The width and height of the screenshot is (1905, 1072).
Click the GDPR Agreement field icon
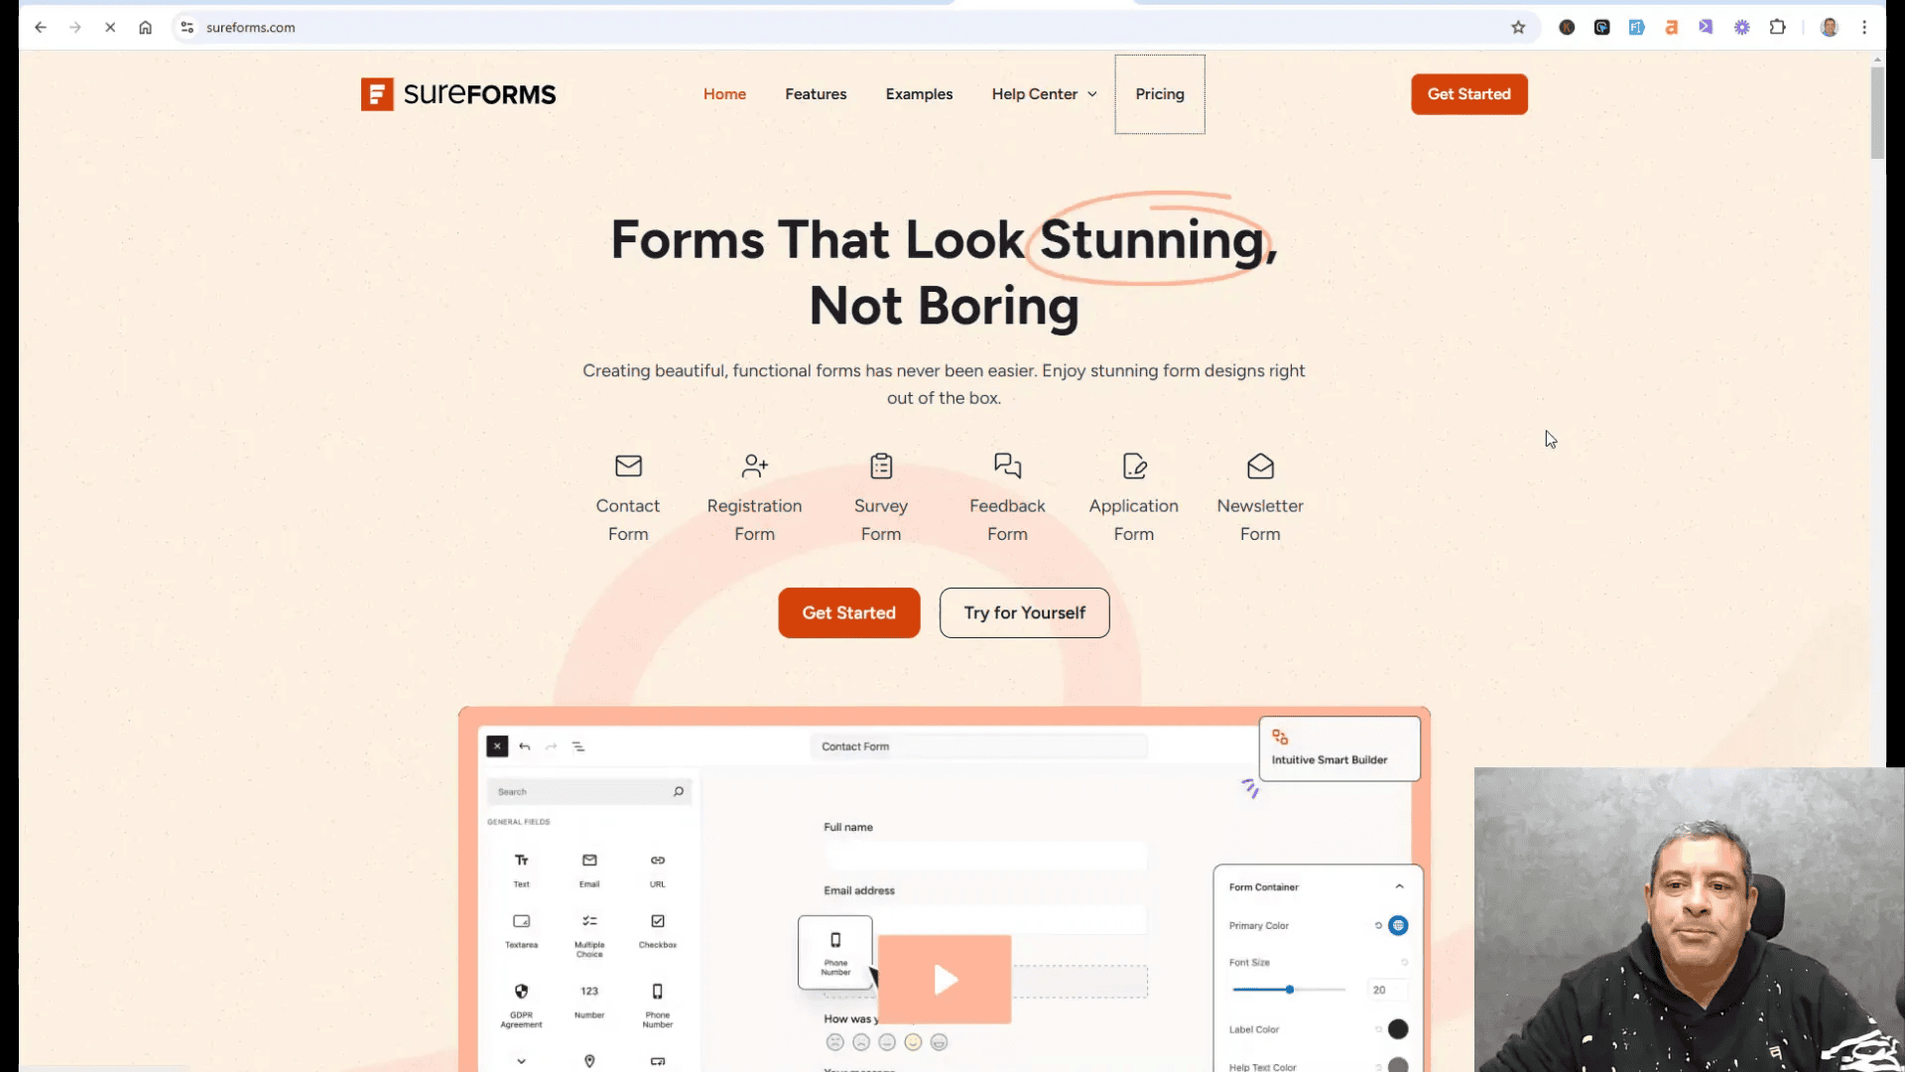[521, 991]
